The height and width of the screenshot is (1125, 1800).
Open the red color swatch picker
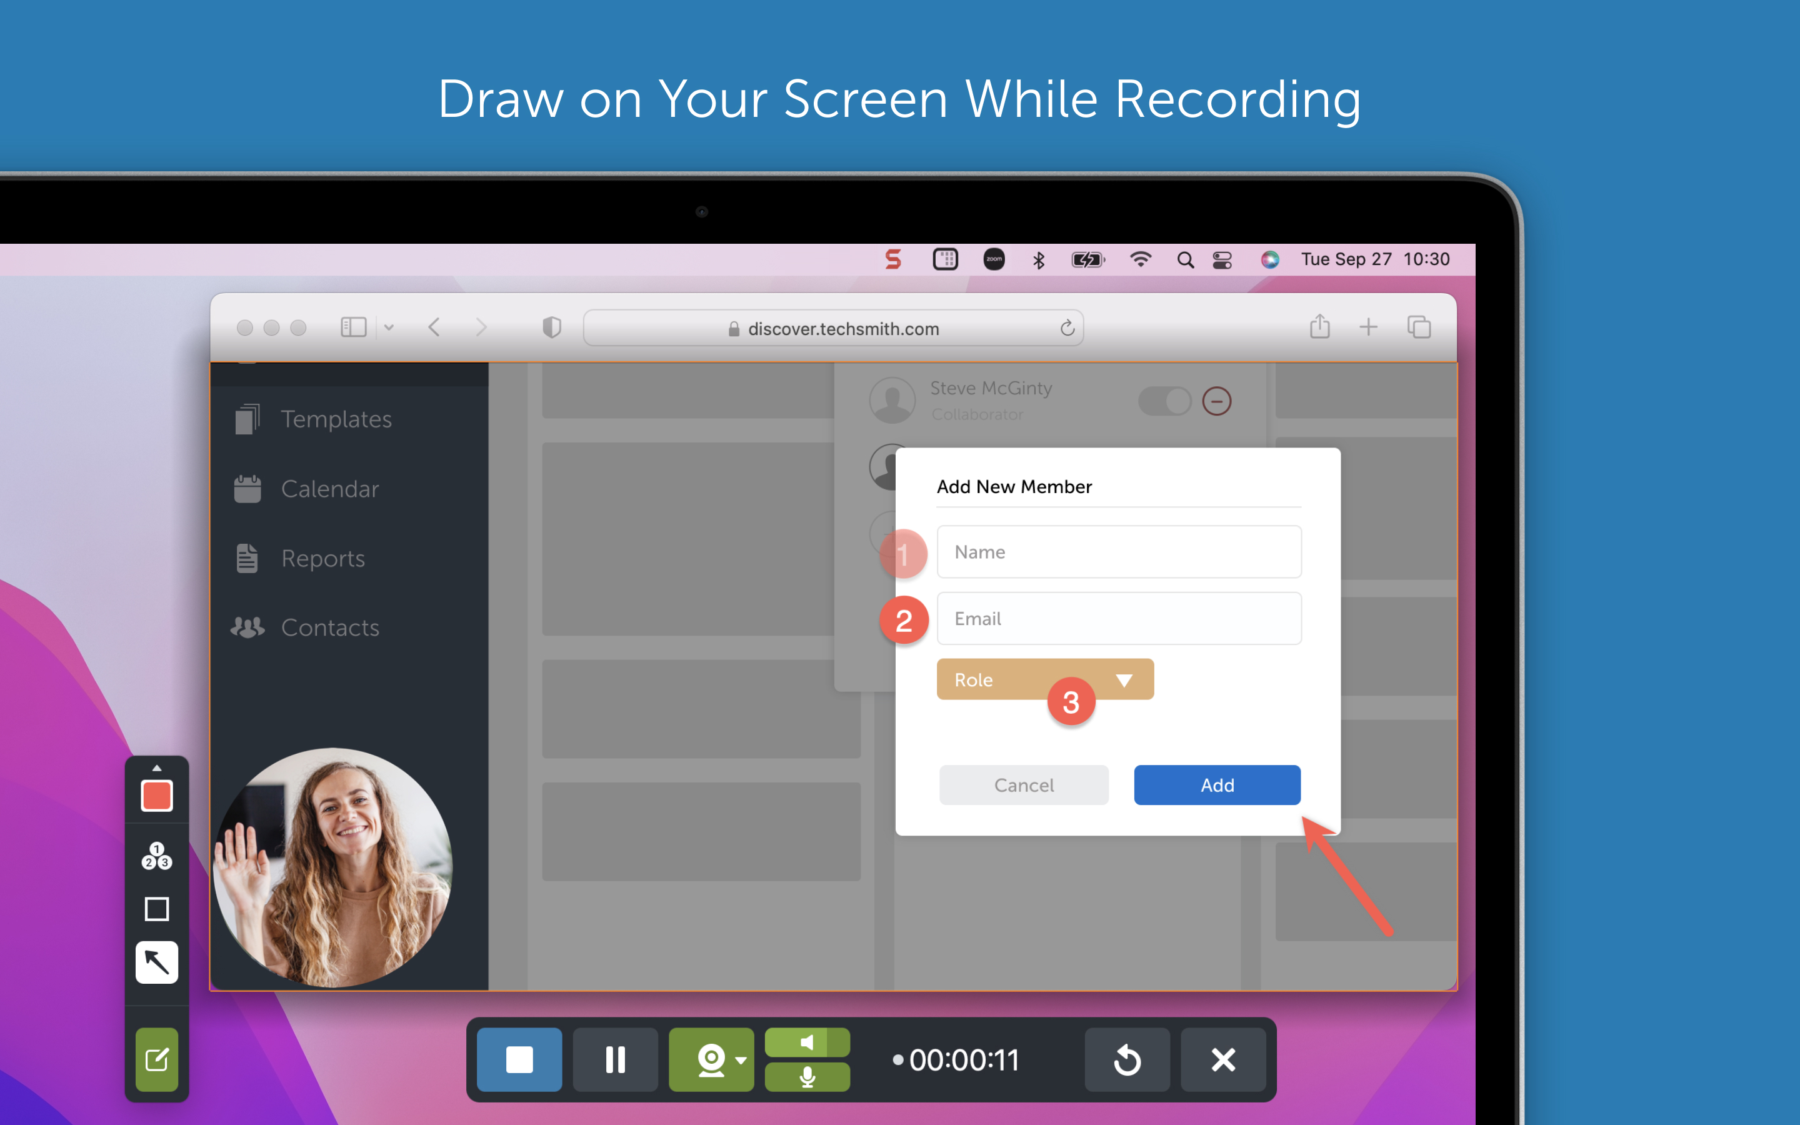[156, 796]
